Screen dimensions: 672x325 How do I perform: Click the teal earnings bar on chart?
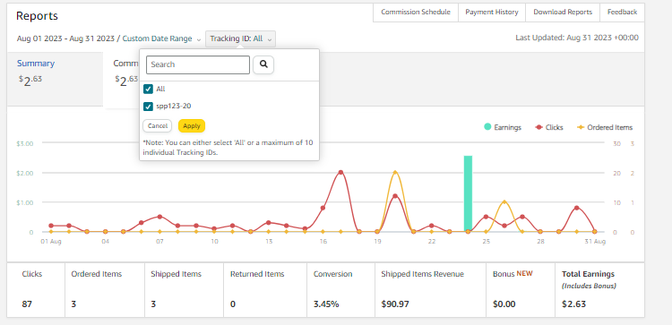[x=468, y=193]
